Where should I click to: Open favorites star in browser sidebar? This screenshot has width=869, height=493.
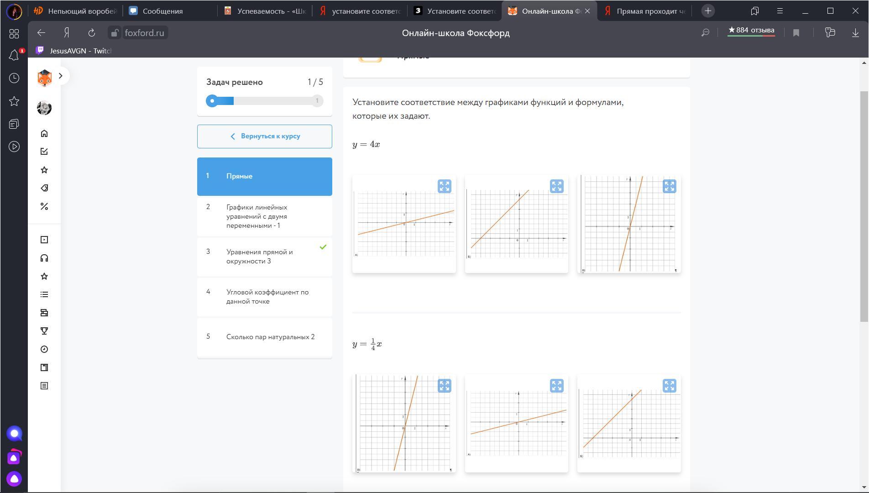pos(14,101)
